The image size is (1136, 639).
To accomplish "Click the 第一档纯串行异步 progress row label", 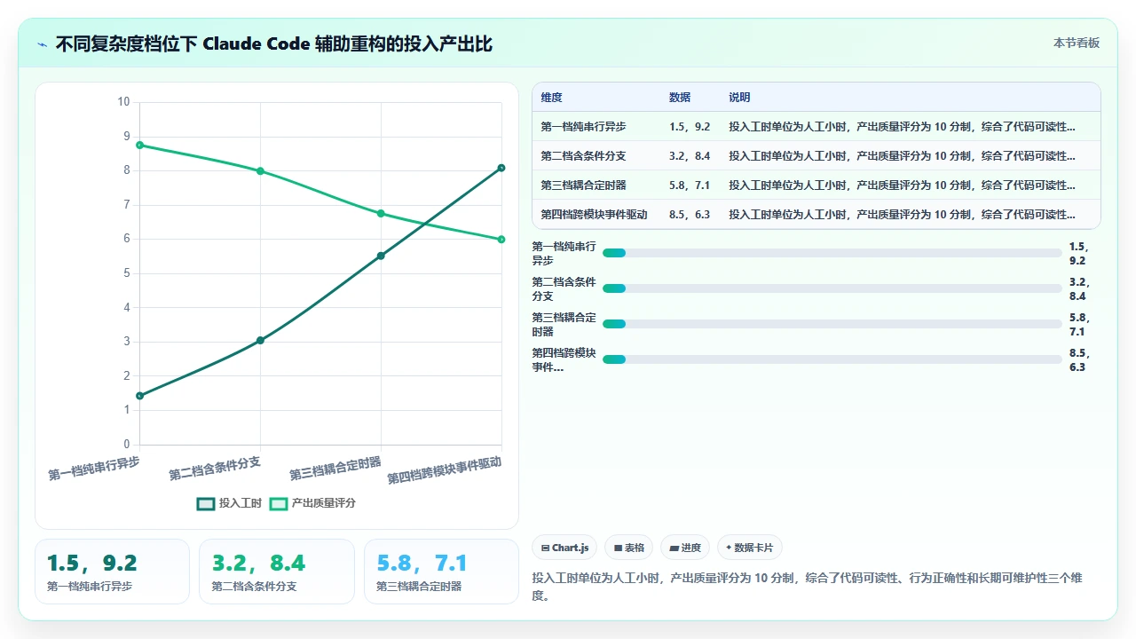I will pyautogui.click(x=564, y=254).
